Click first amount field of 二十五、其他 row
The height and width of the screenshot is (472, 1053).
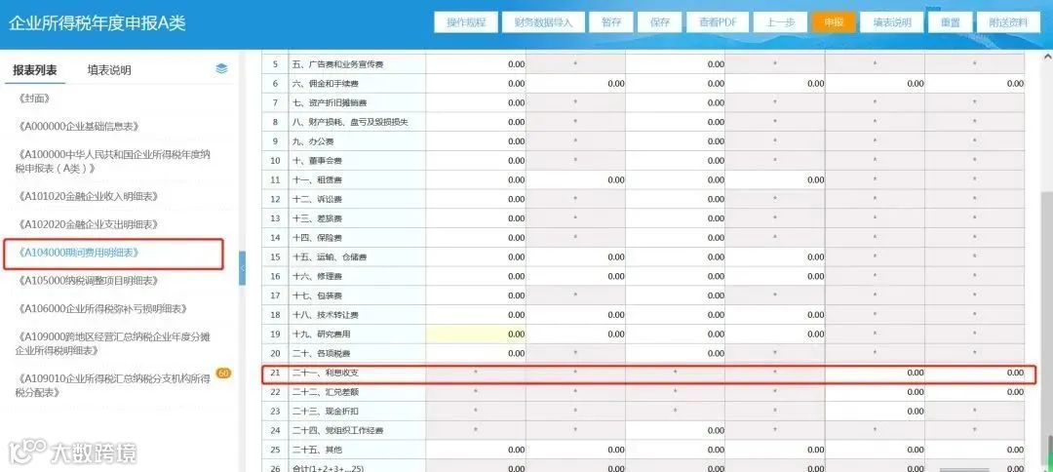point(476,450)
